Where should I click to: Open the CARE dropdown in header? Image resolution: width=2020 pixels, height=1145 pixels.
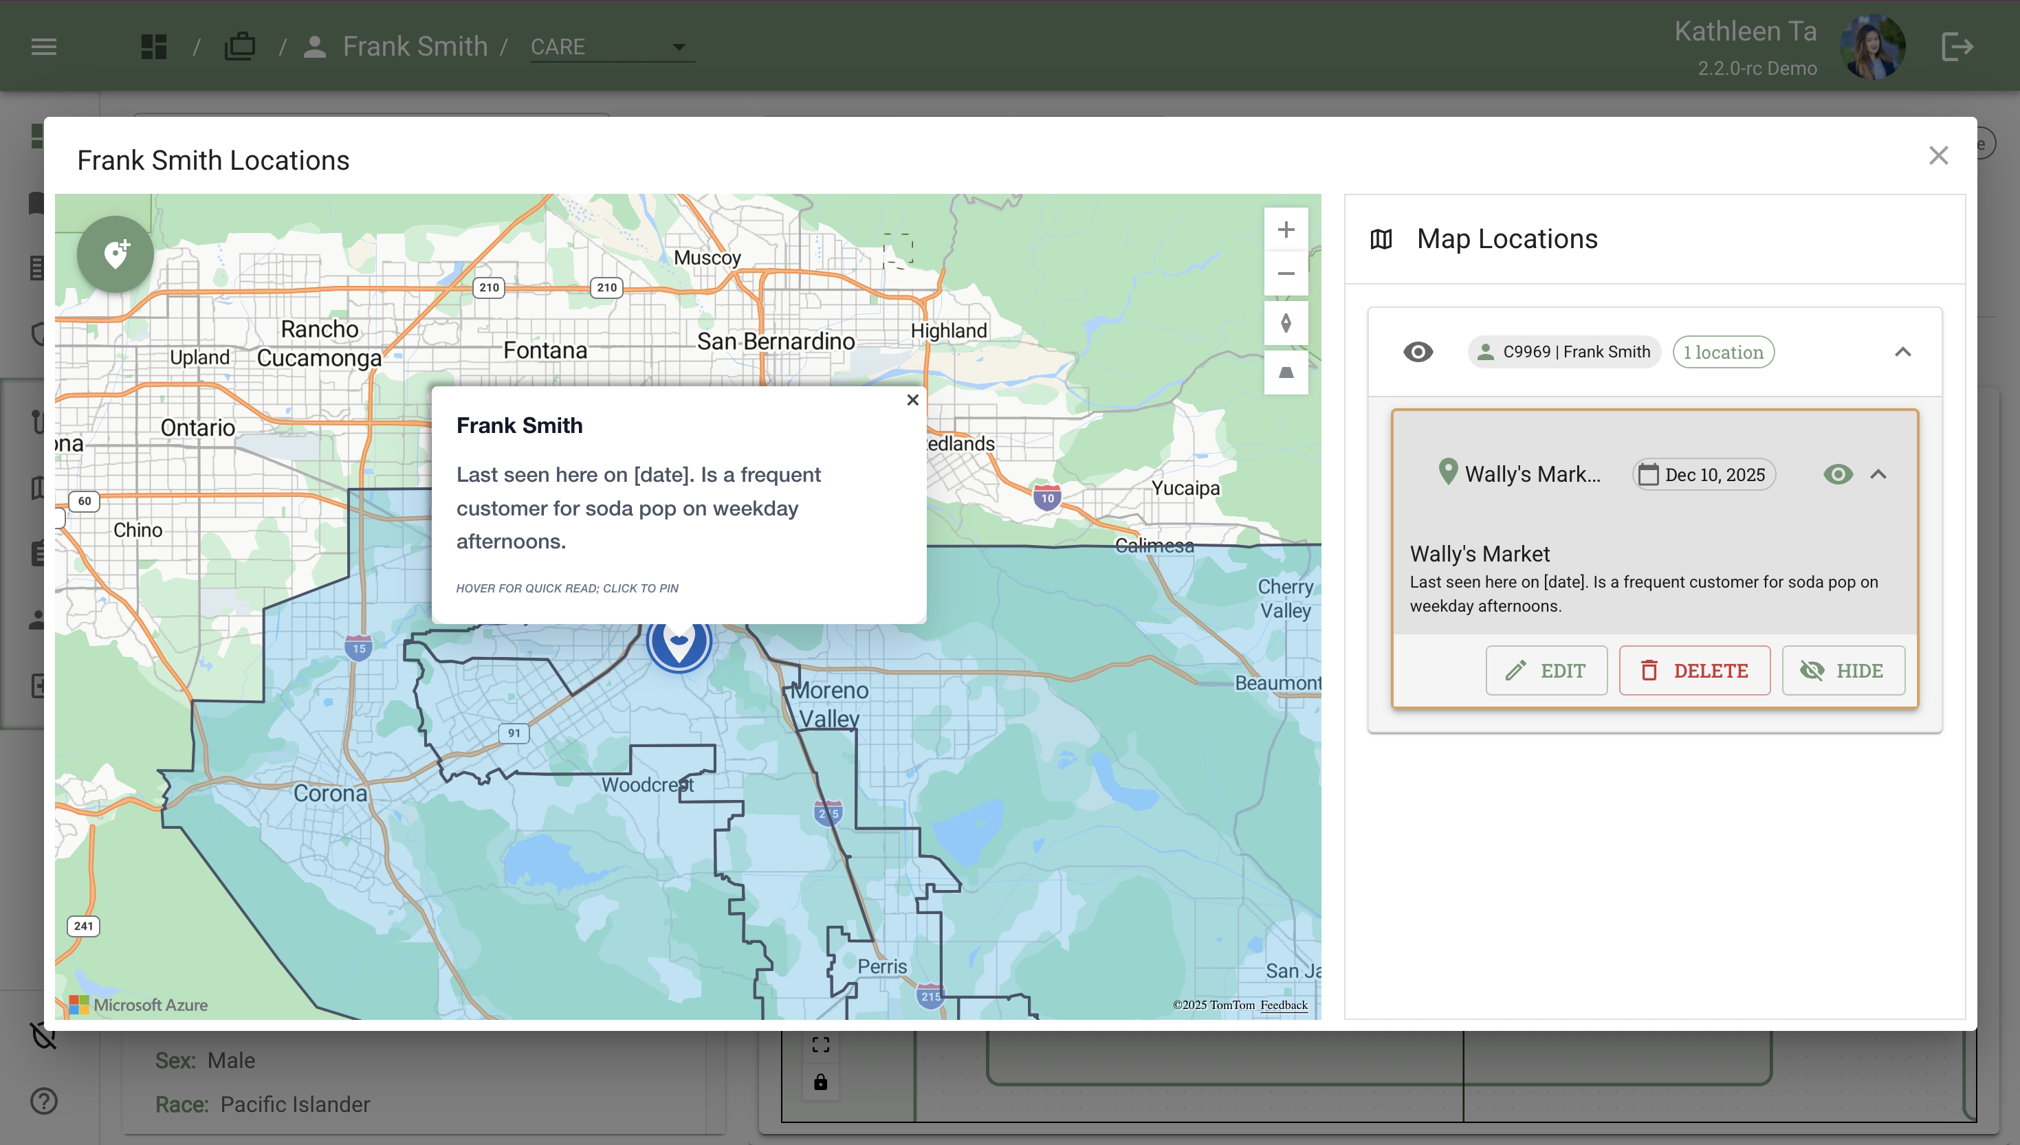pyautogui.click(x=611, y=47)
